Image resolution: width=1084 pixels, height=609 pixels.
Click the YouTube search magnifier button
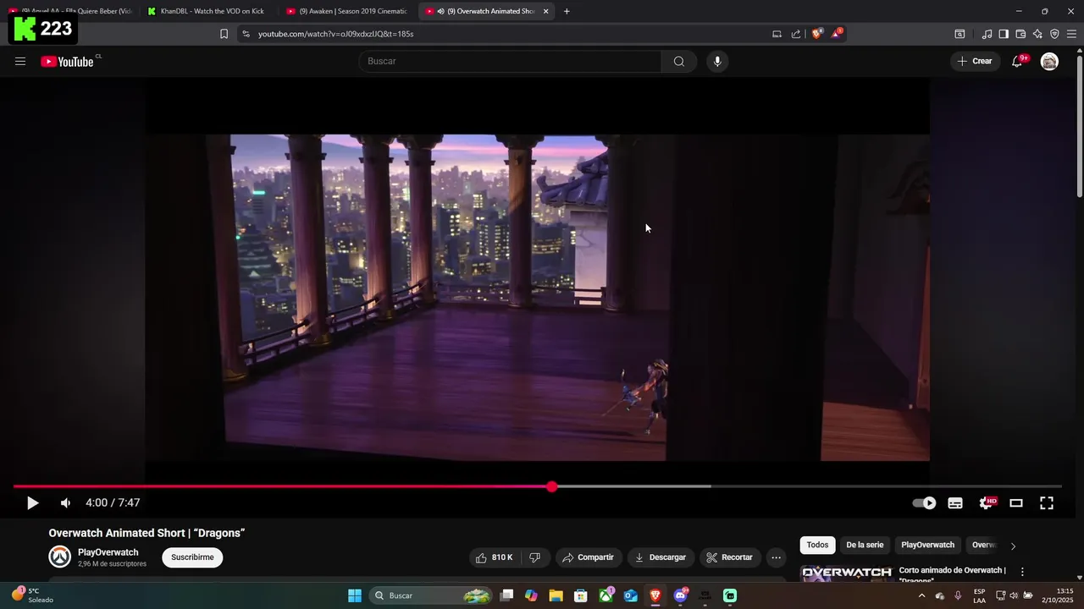678,61
